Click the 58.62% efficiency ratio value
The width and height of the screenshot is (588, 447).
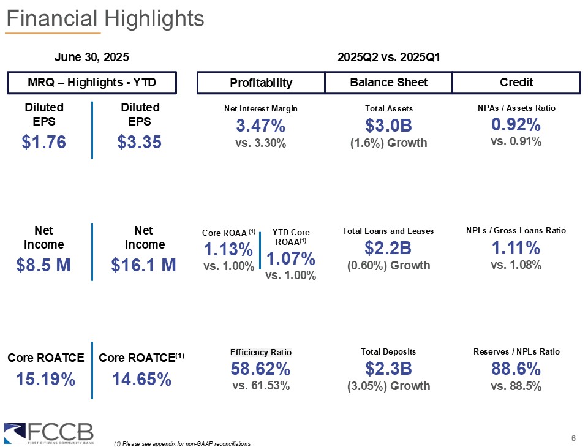pyautogui.click(x=261, y=369)
